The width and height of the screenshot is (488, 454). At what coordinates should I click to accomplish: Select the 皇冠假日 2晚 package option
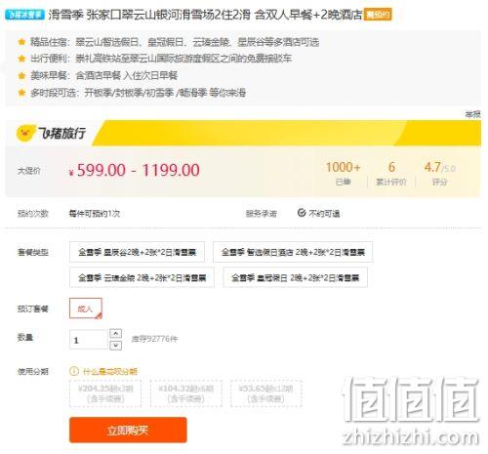tap(295, 277)
